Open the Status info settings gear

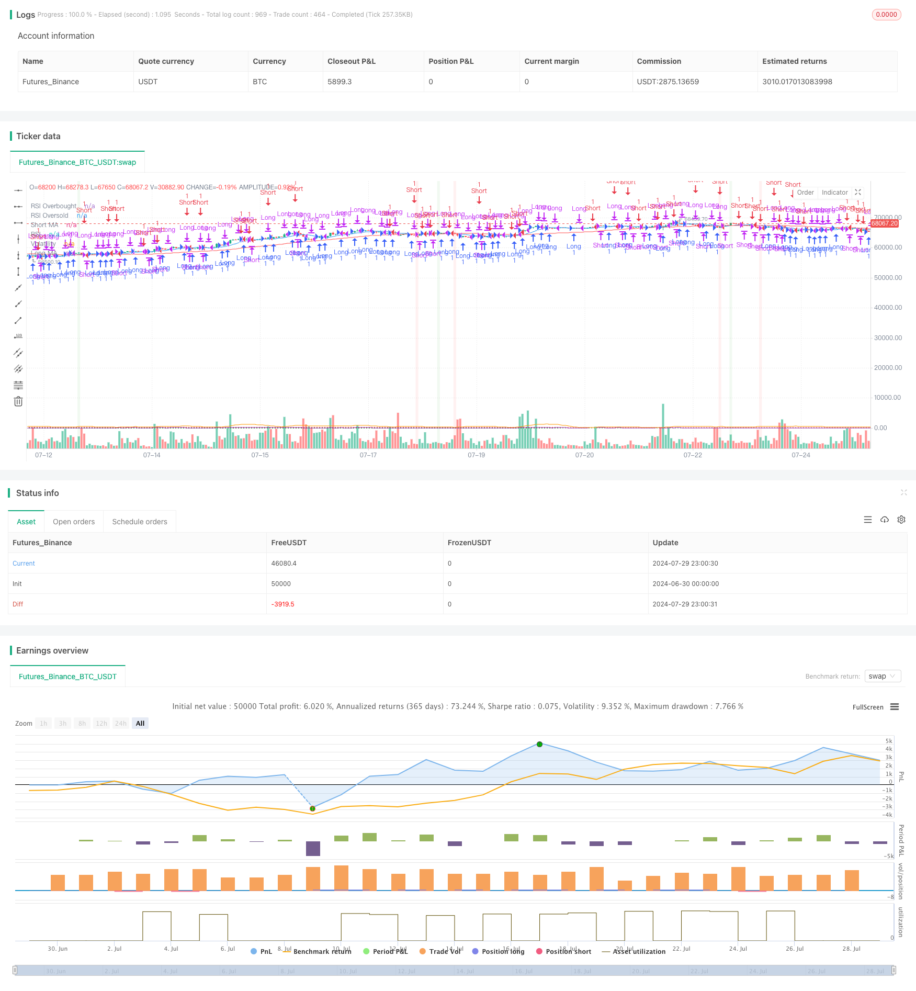tap(901, 520)
